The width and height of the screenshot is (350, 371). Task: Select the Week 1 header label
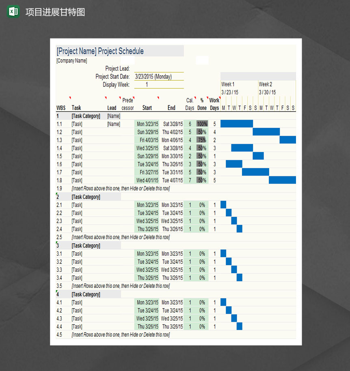228,84
